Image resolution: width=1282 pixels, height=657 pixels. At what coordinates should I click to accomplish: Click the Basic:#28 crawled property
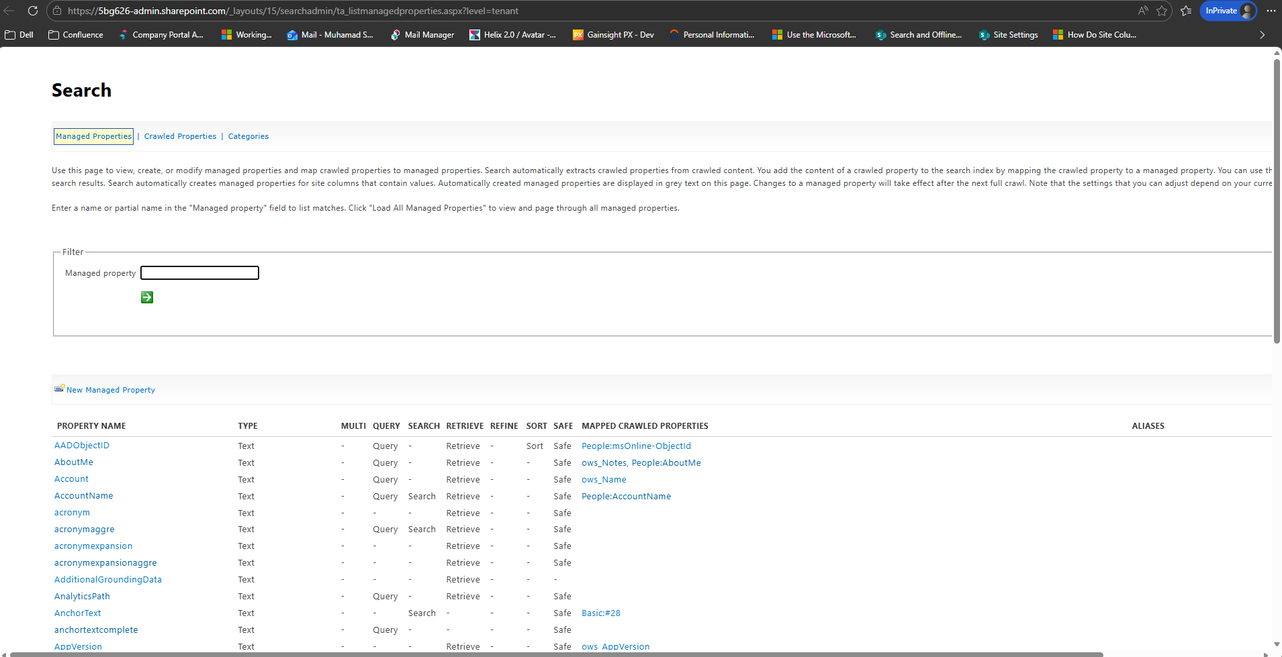tap(601, 613)
